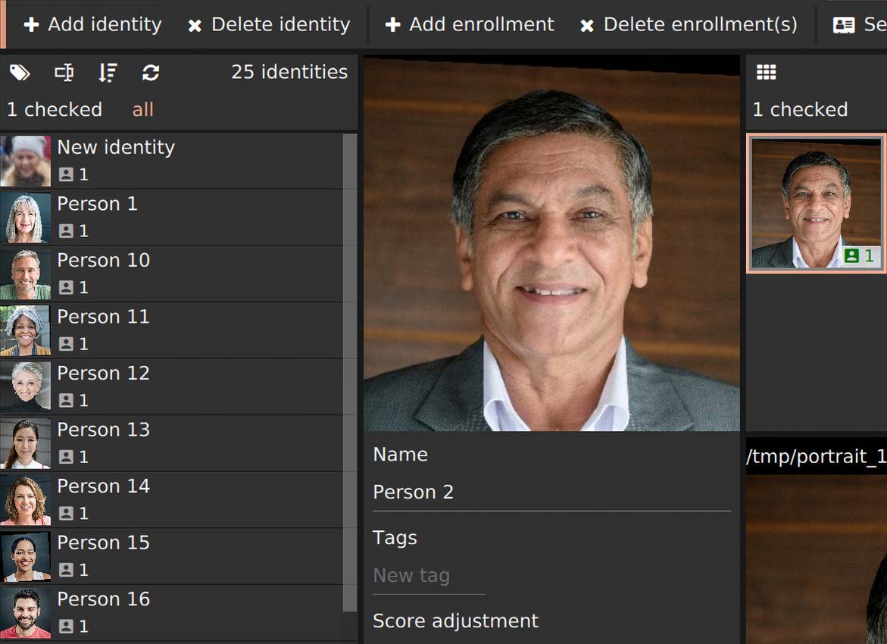Select Person 1 in identity list

click(97, 205)
